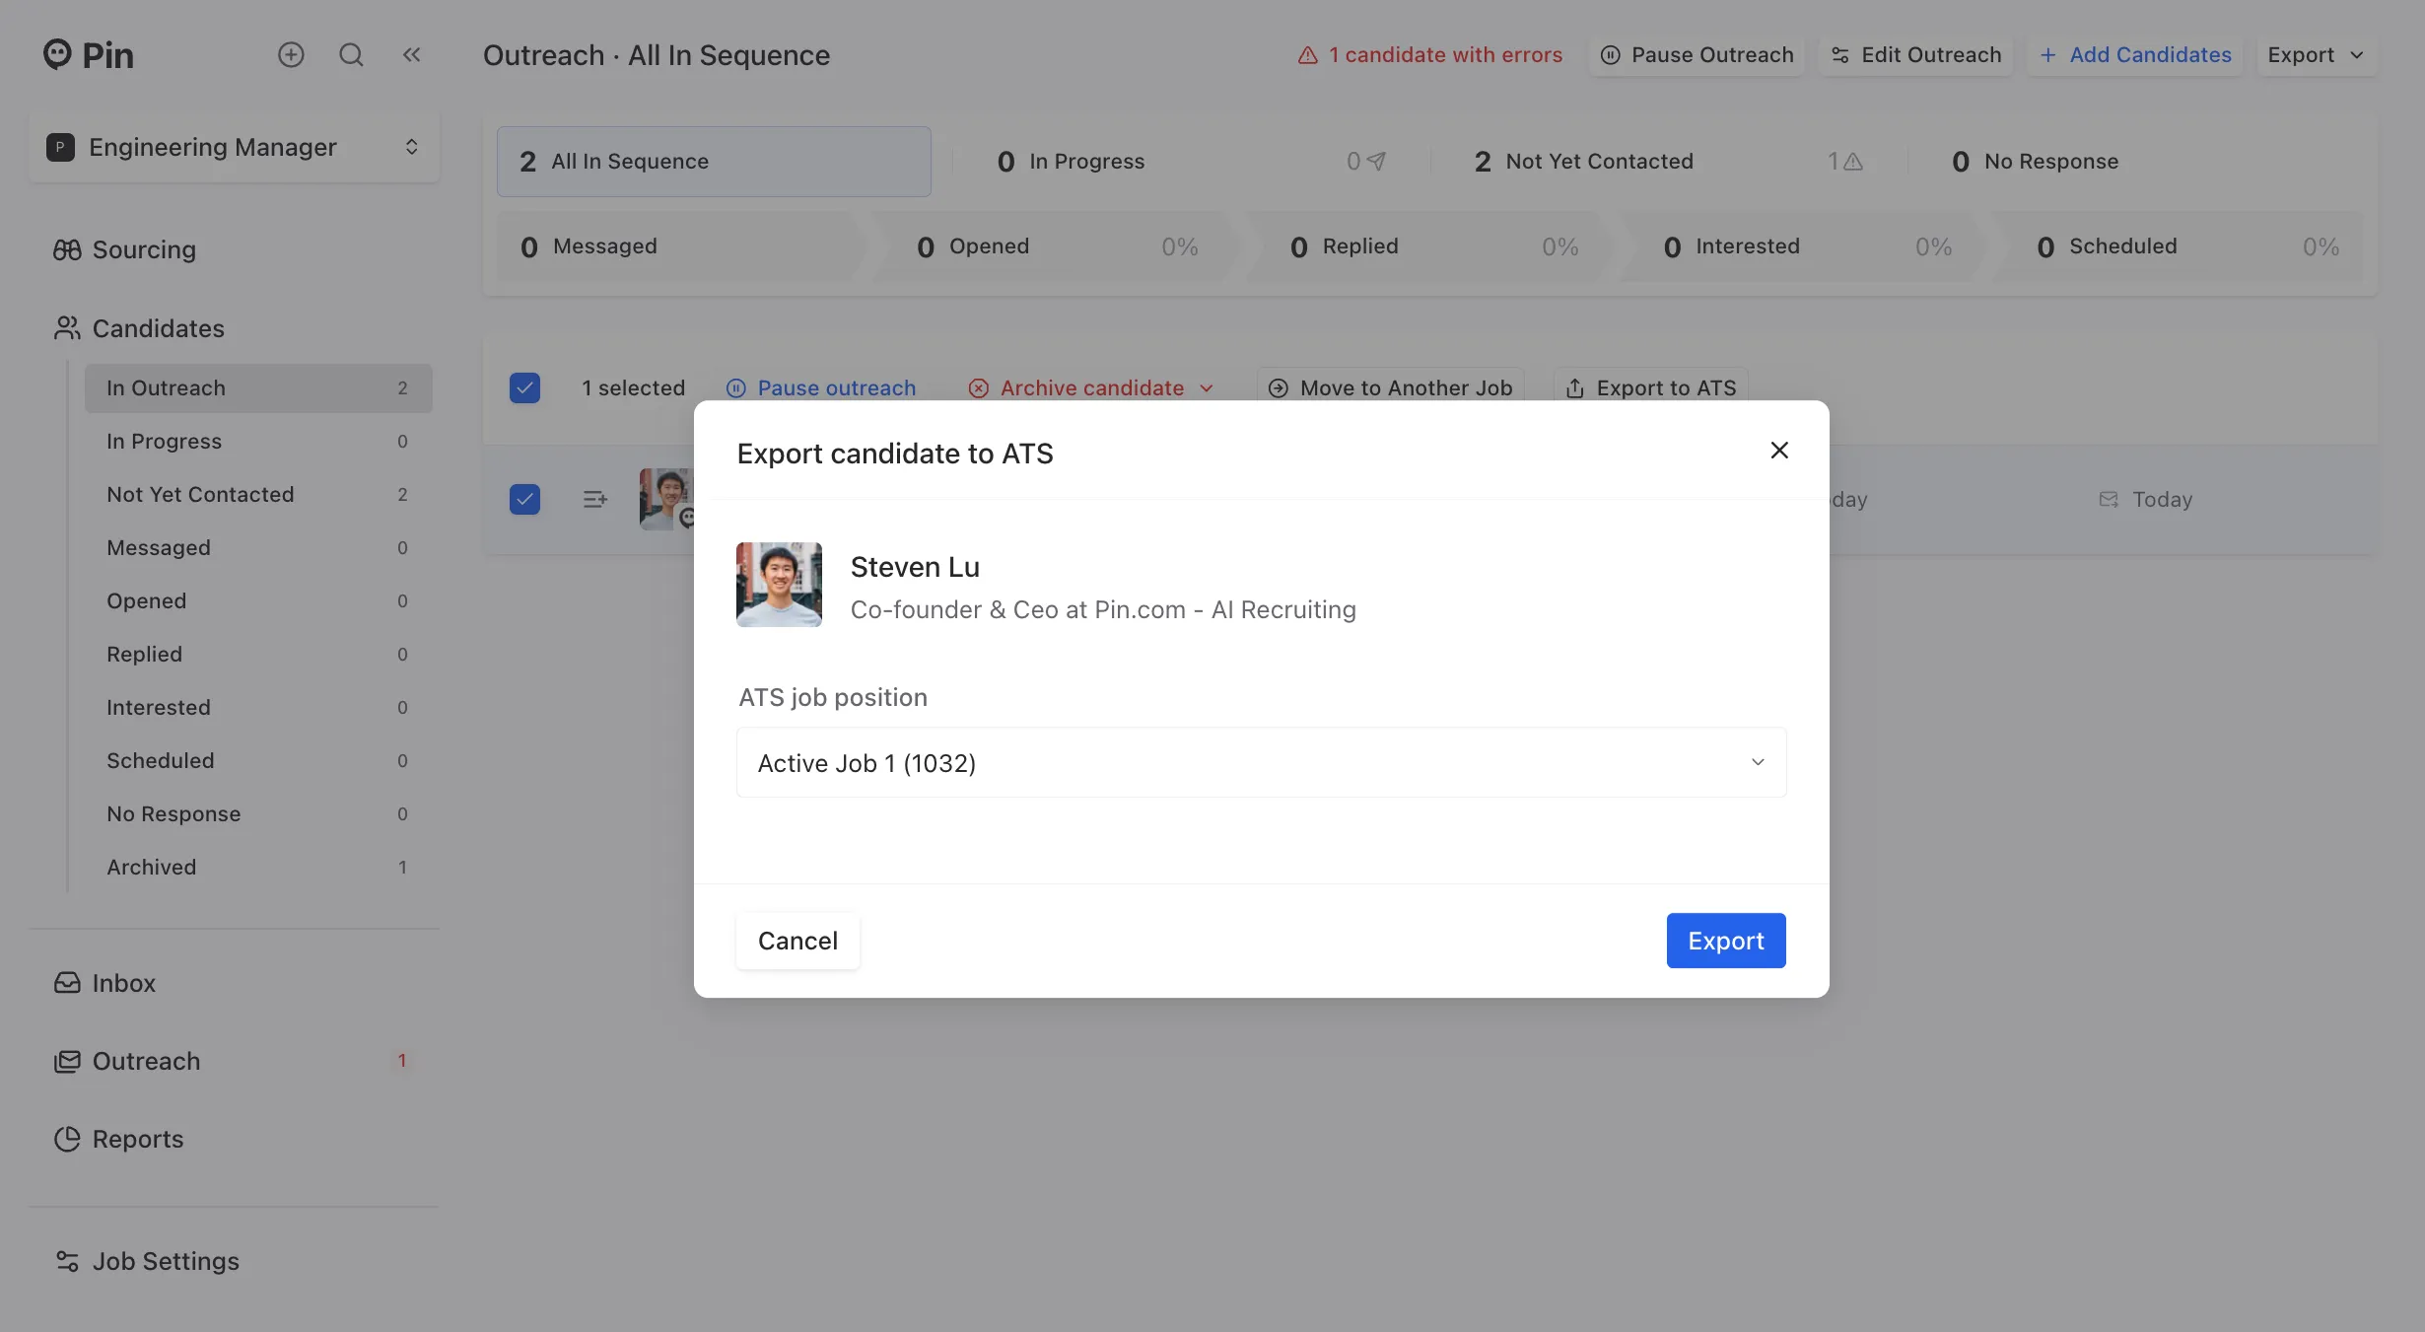Collapse sidebar with double chevron icon
This screenshot has height=1332, width=2425.
tap(411, 54)
